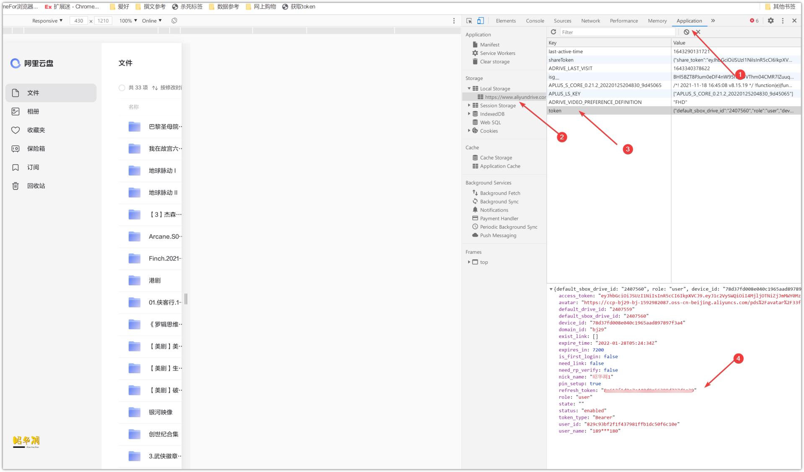Select Application Cache item
The image size is (804, 472).
coord(497,166)
